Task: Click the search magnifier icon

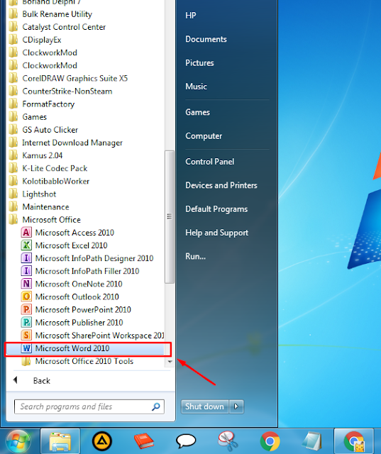Action: (x=156, y=406)
